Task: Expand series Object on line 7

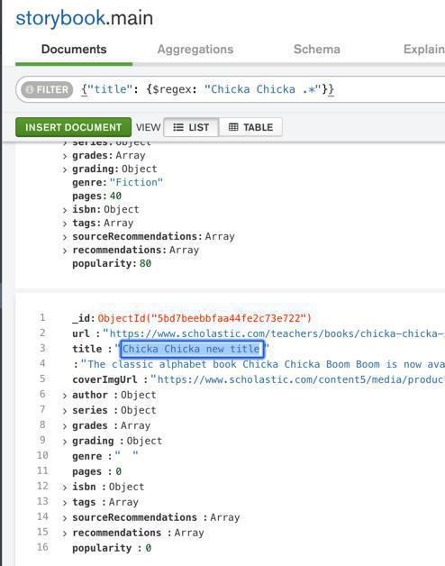Action: click(65, 411)
